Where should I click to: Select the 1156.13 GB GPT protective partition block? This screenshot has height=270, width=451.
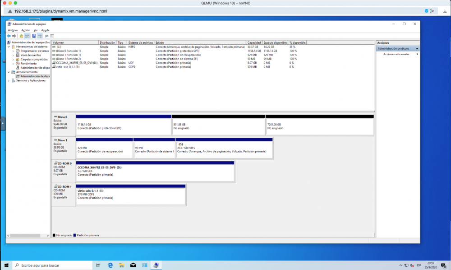[124, 125]
